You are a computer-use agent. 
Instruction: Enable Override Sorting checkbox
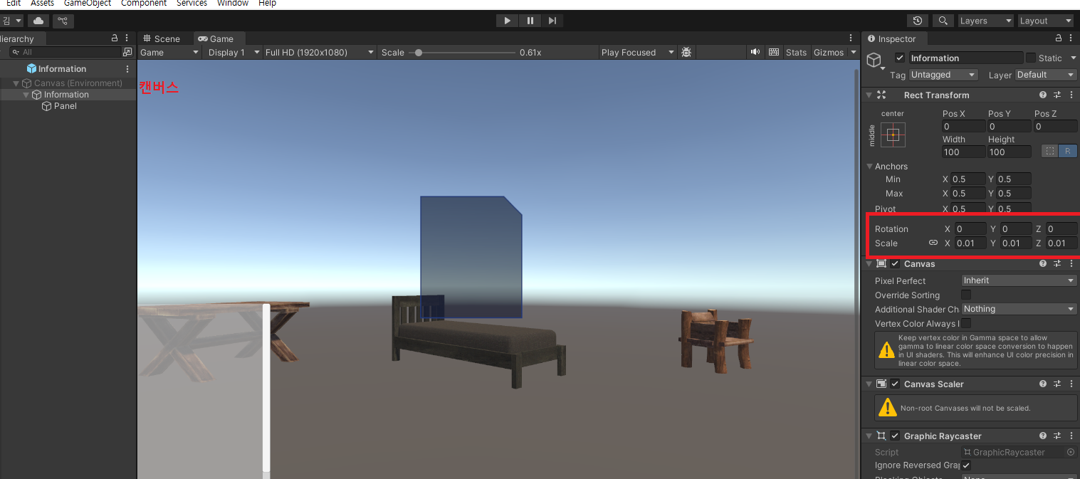coord(966,295)
